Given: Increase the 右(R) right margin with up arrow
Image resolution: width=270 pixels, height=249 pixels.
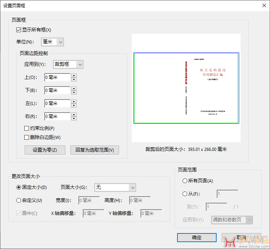Looking at the screenshot, I should 74,114.
